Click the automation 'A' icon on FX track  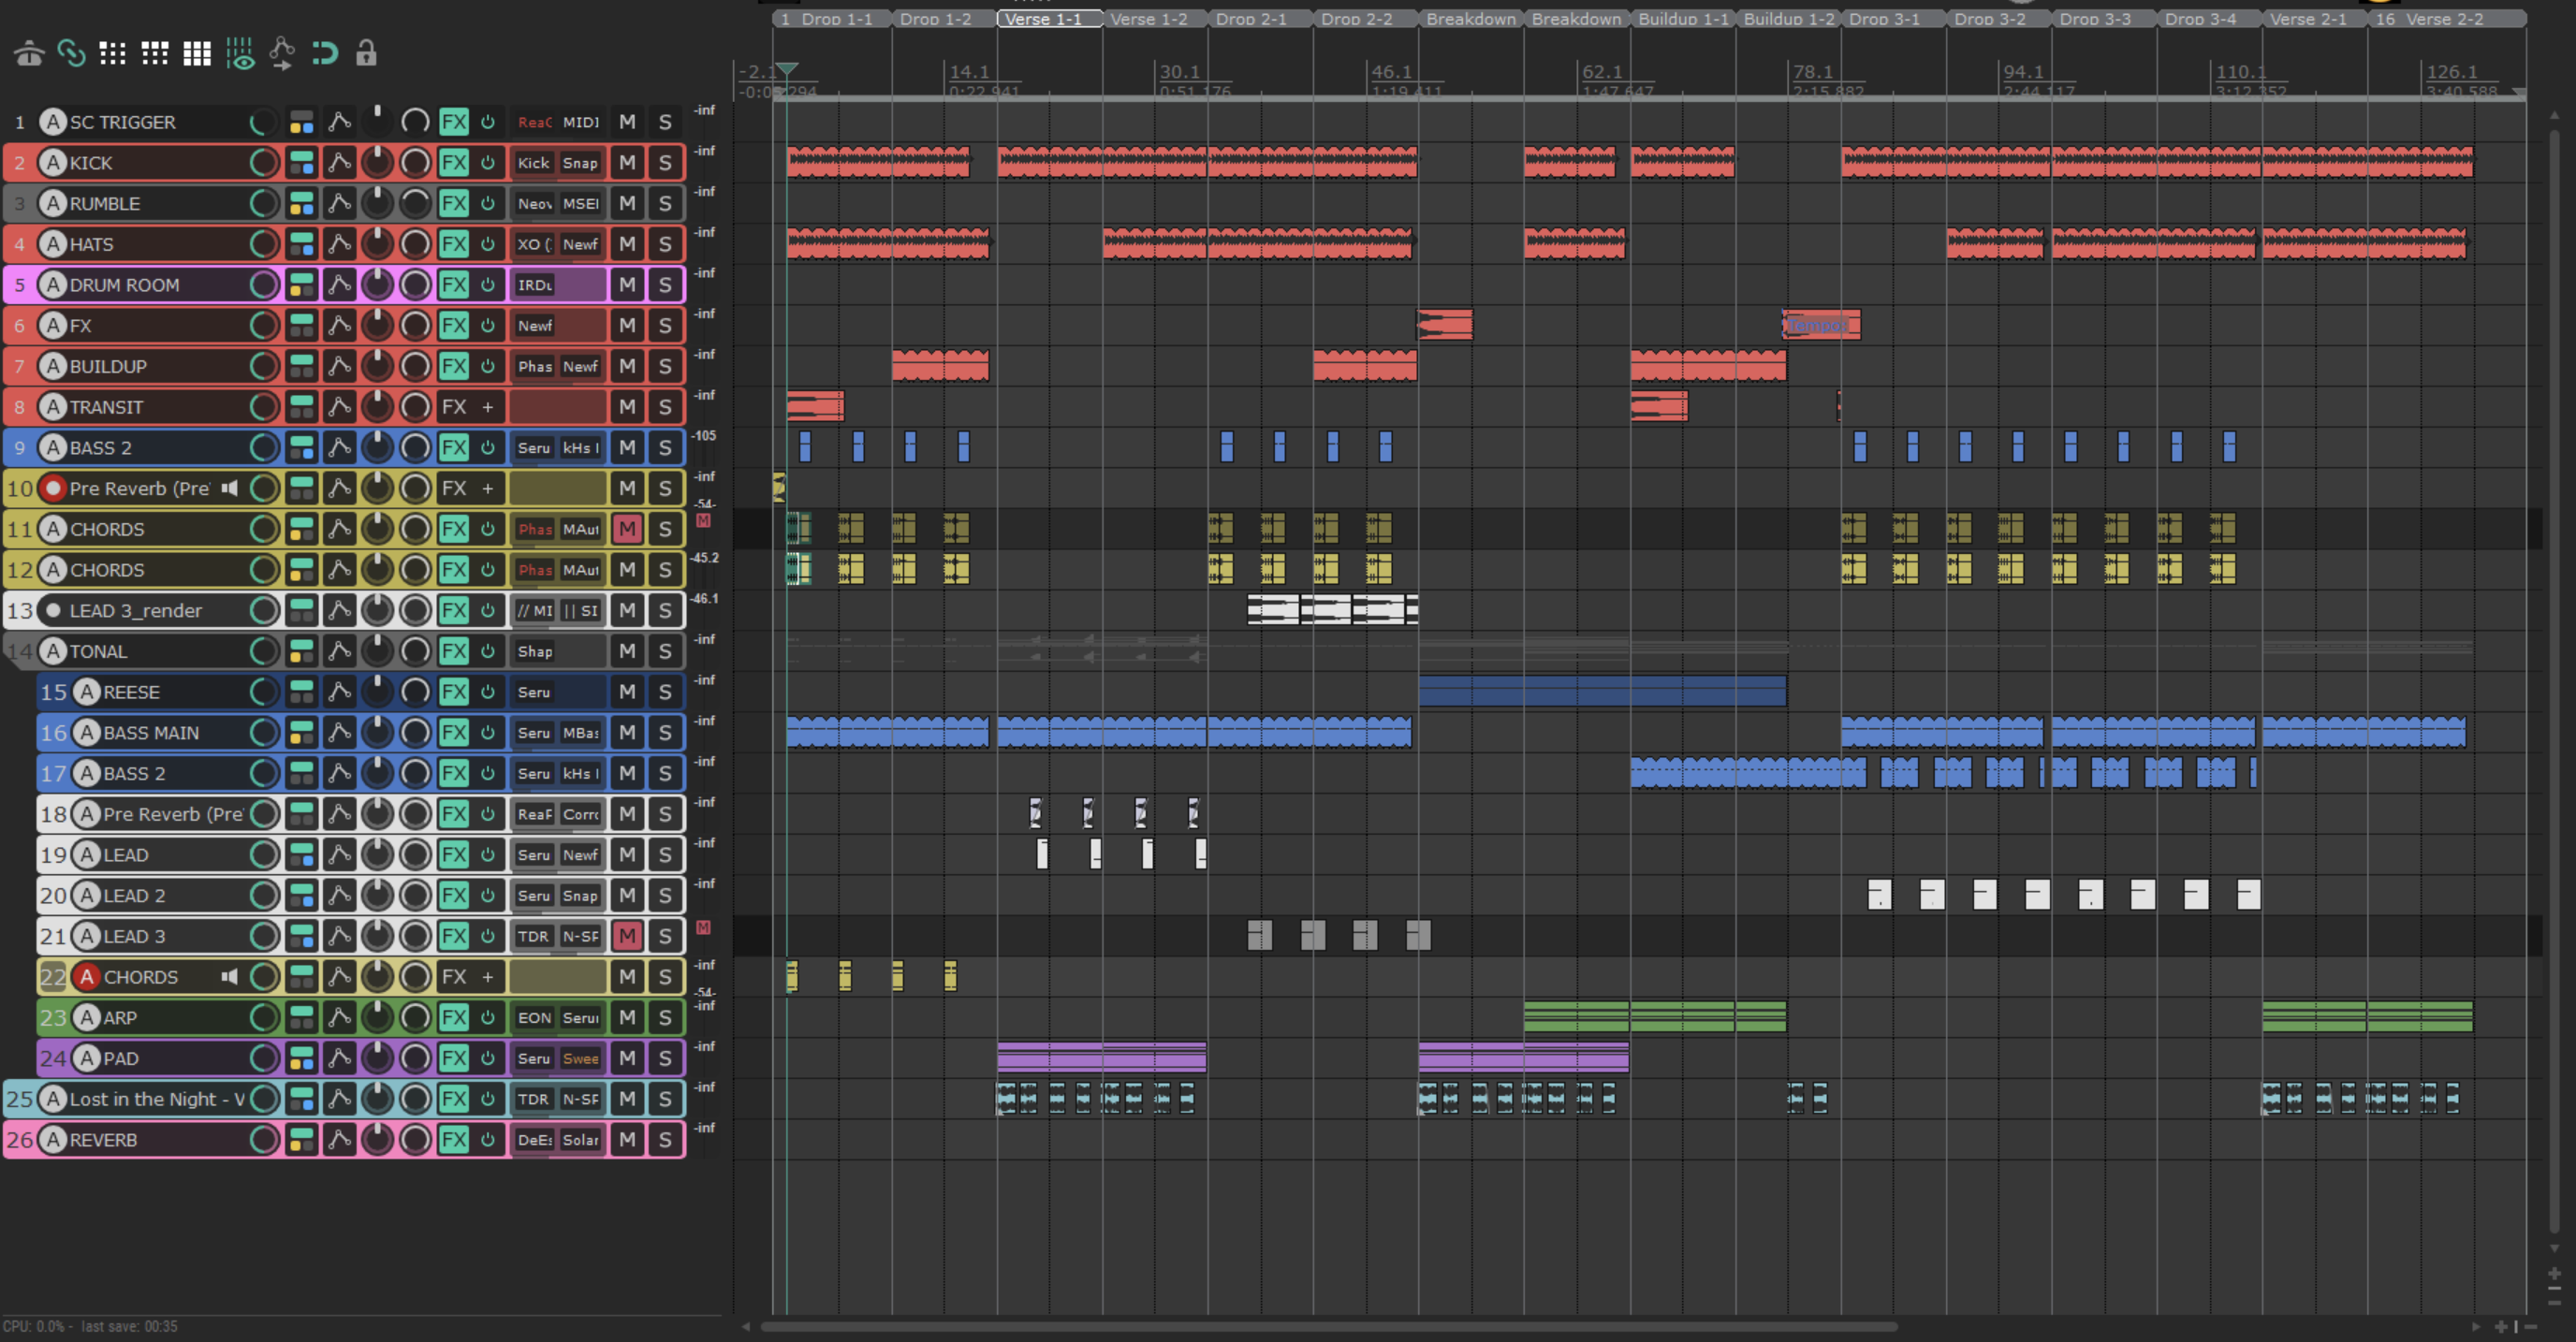coord(52,326)
